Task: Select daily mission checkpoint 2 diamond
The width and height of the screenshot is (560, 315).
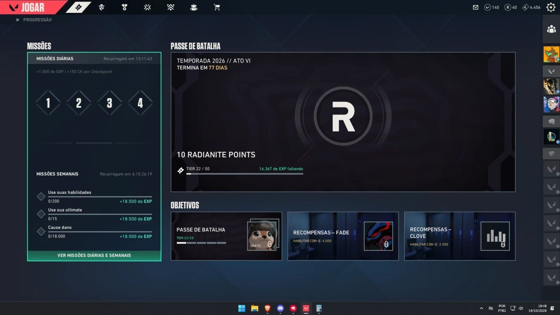Action: (x=79, y=103)
